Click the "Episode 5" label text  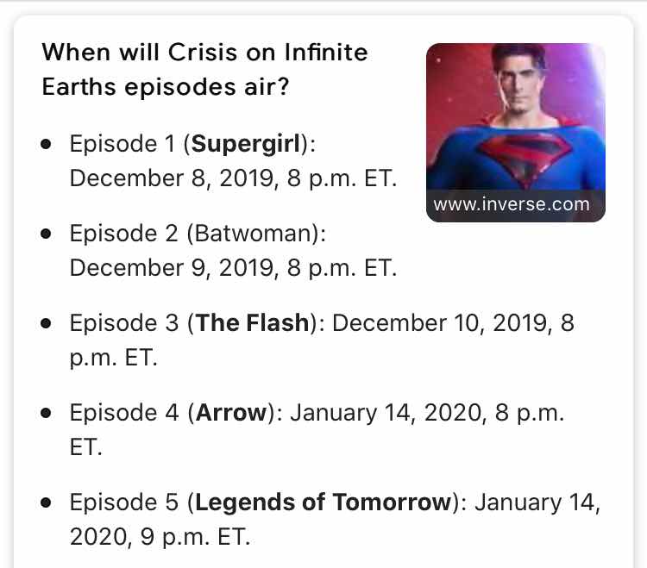123,502
